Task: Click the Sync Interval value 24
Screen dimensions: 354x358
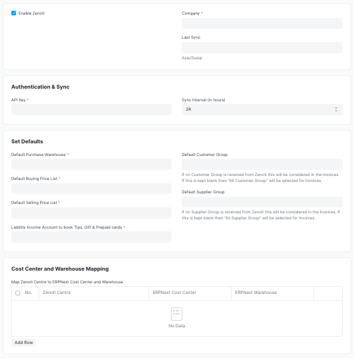Action: point(188,109)
